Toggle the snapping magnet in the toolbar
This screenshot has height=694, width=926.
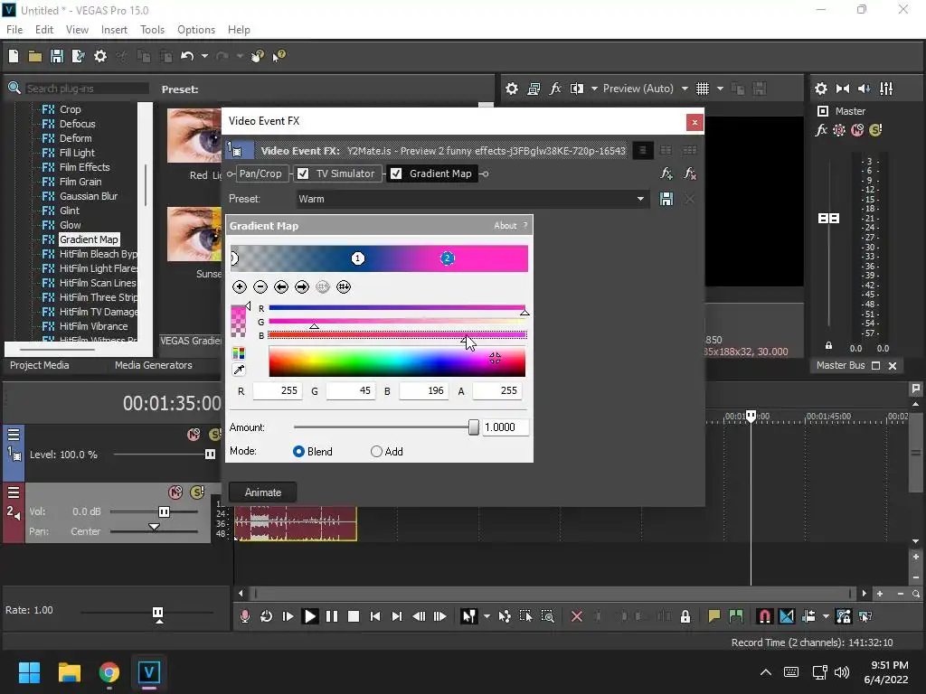pyautogui.click(x=764, y=616)
